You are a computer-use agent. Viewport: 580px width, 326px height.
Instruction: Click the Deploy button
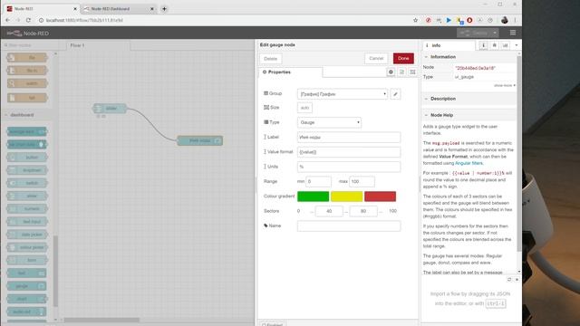(x=475, y=33)
